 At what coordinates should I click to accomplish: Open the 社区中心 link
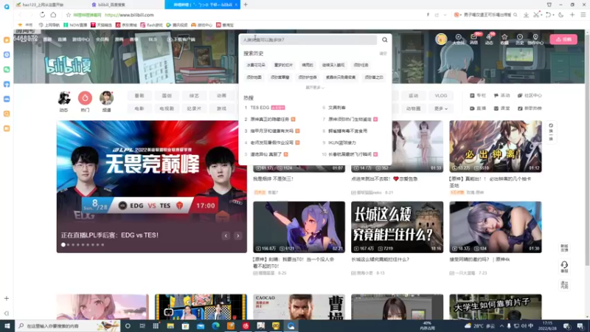click(530, 96)
